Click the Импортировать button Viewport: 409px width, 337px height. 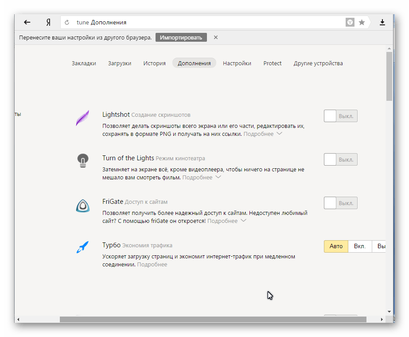pyautogui.click(x=181, y=37)
